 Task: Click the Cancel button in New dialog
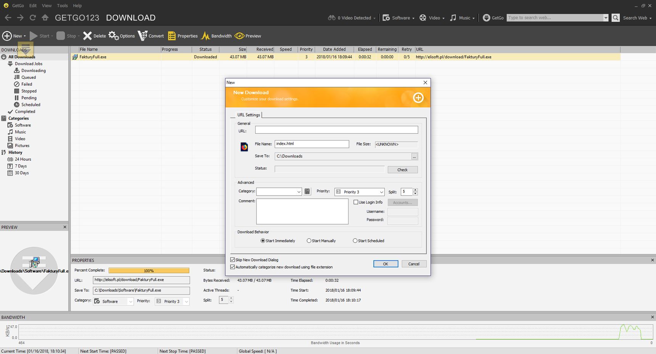point(414,264)
